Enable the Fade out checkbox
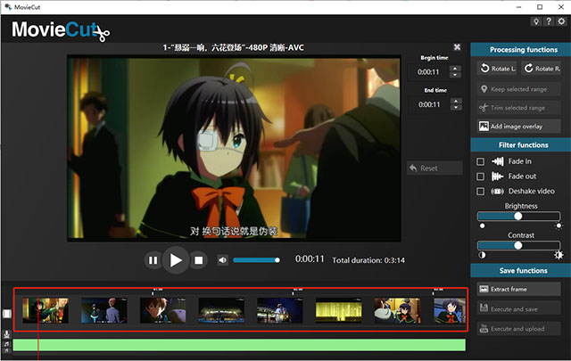571x361 pixels. pyautogui.click(x=481, y=176)
